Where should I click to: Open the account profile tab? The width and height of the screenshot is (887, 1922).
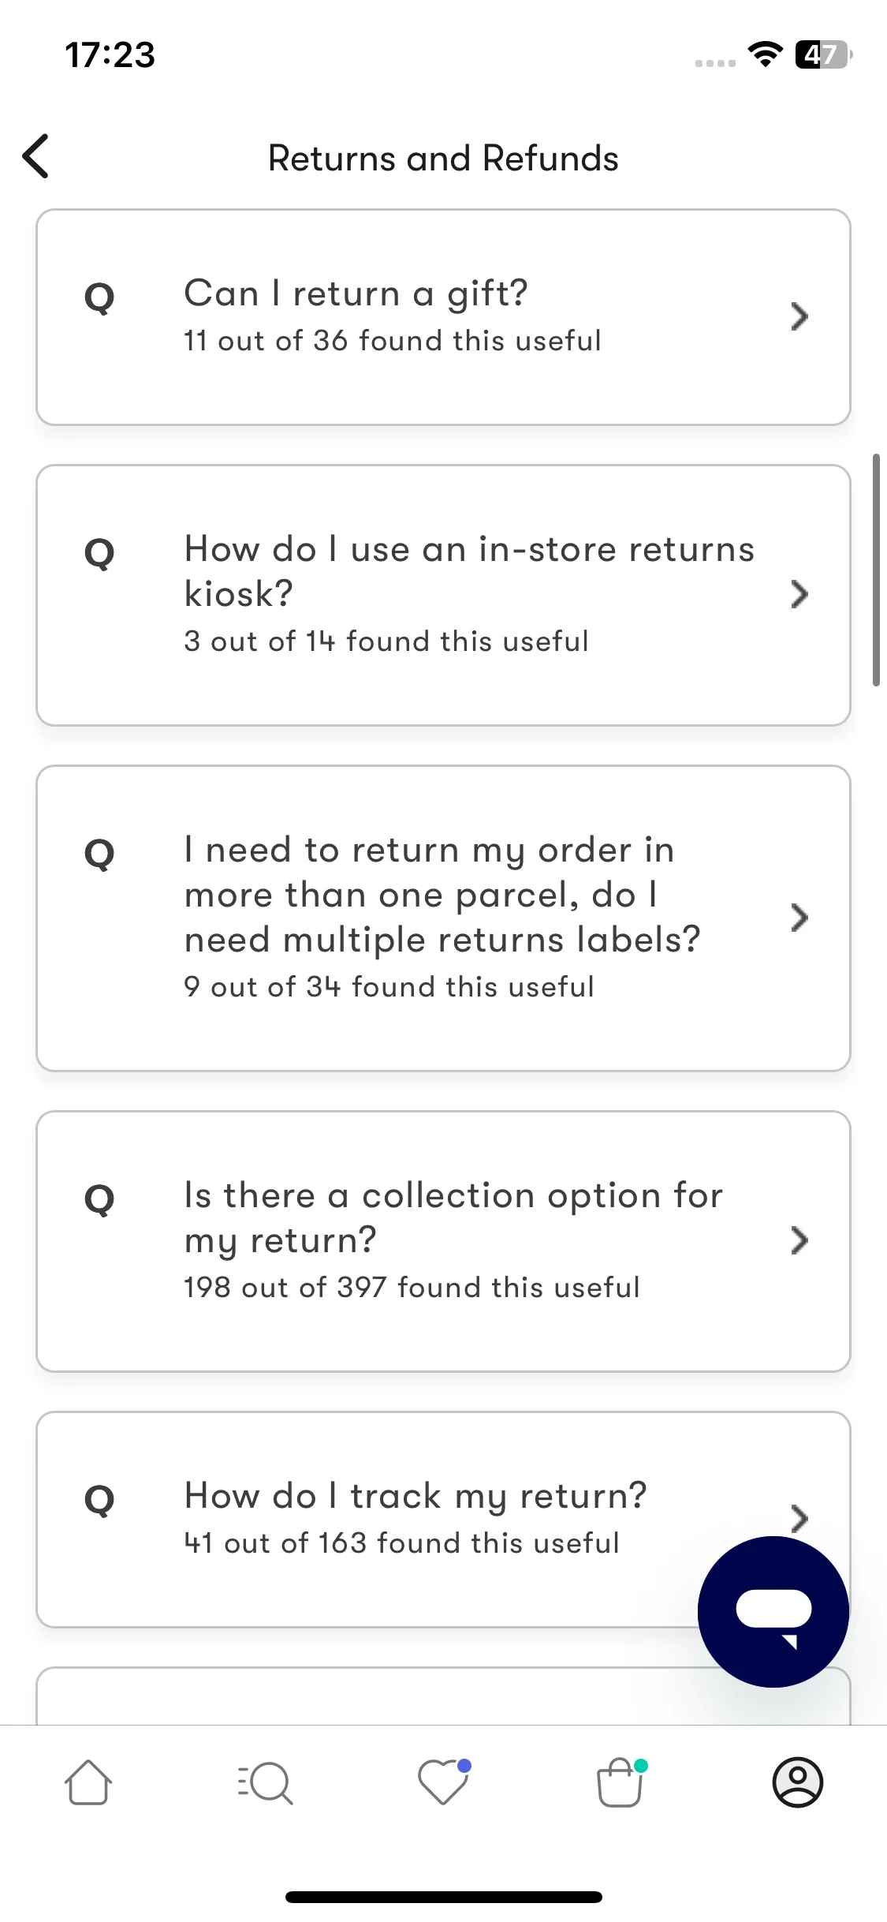click(x=798, y=1782)
